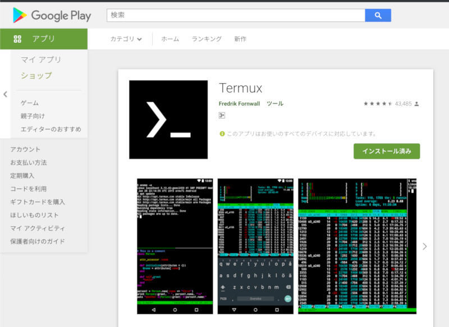Open the ツール category link

pos(274,104)
